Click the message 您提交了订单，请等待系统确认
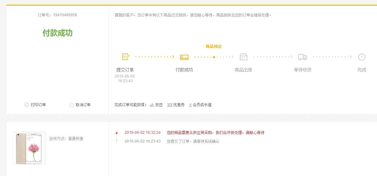This screenshot has width=377, height=176. click(193, 141)
